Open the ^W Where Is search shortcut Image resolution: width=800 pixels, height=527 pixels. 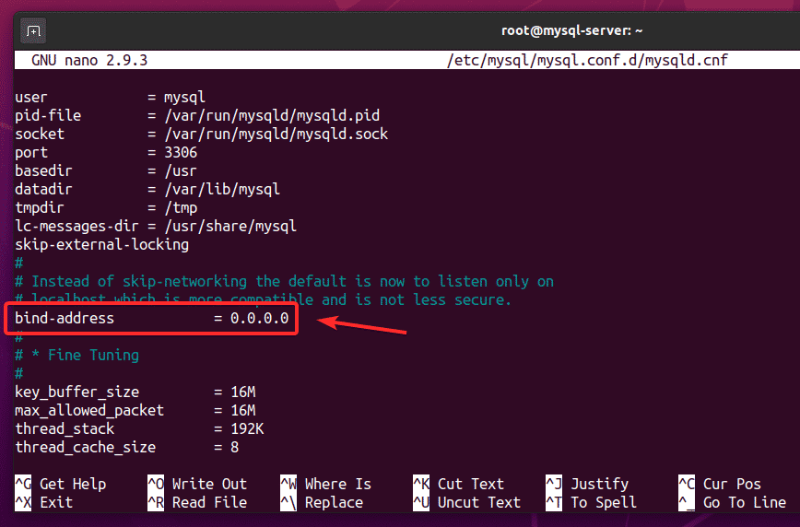[326, 484]
